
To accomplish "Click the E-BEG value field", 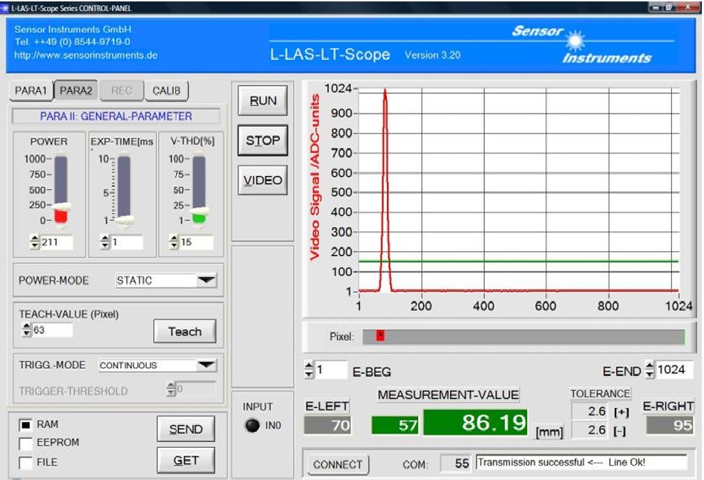I will [x=331, y=370].
